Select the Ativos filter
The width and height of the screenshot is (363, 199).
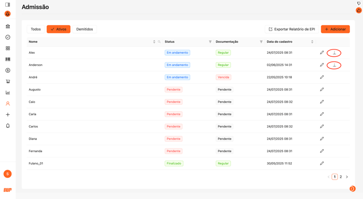pyautogui.click(x=59, y=29)
